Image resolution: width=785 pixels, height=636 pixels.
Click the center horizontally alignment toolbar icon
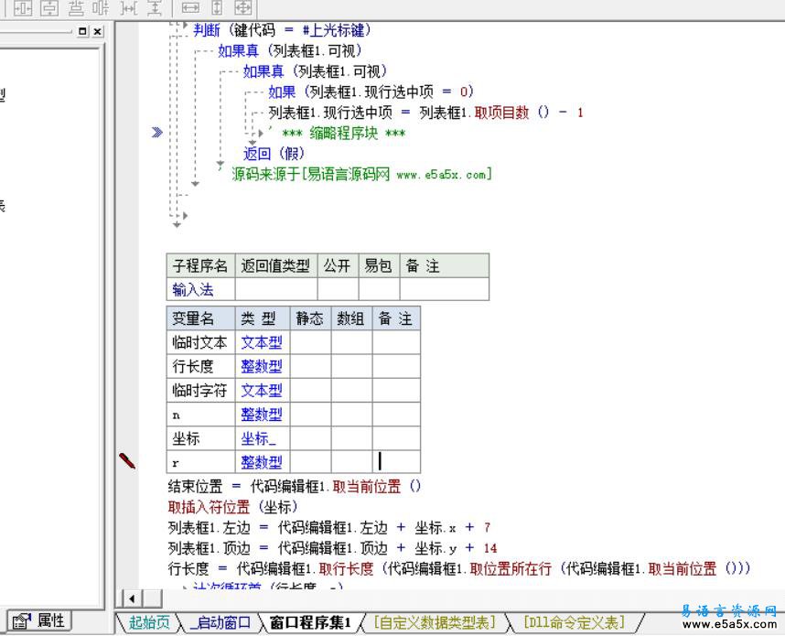point(23,7)
